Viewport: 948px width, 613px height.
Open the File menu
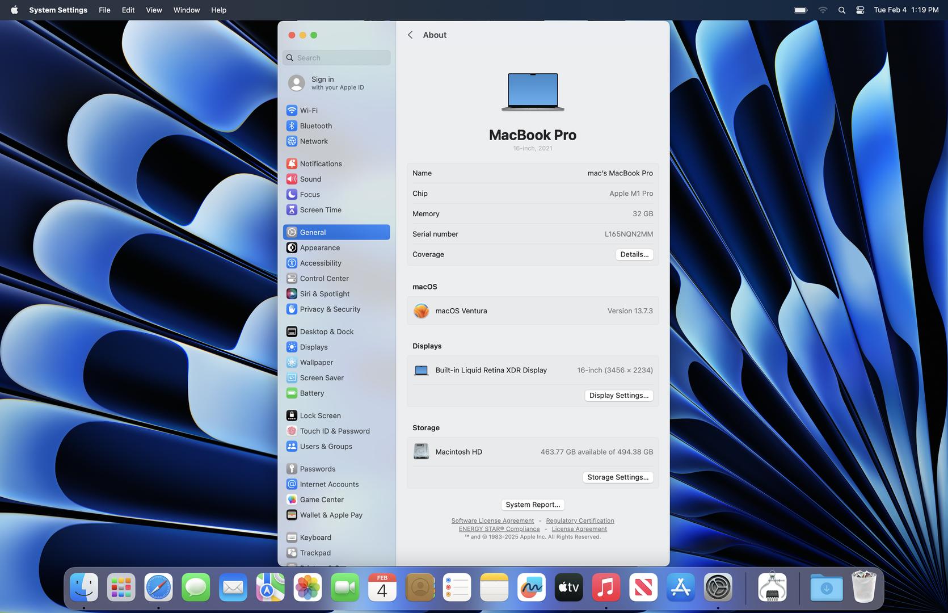104,10
